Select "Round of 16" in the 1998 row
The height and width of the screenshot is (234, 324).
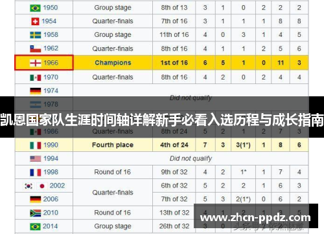click(113, 172)
